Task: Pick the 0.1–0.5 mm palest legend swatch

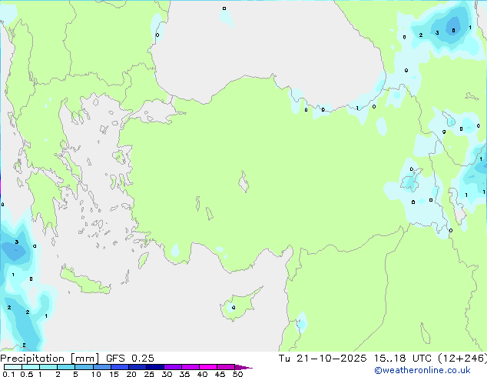Action: click(x=13, y=367)
